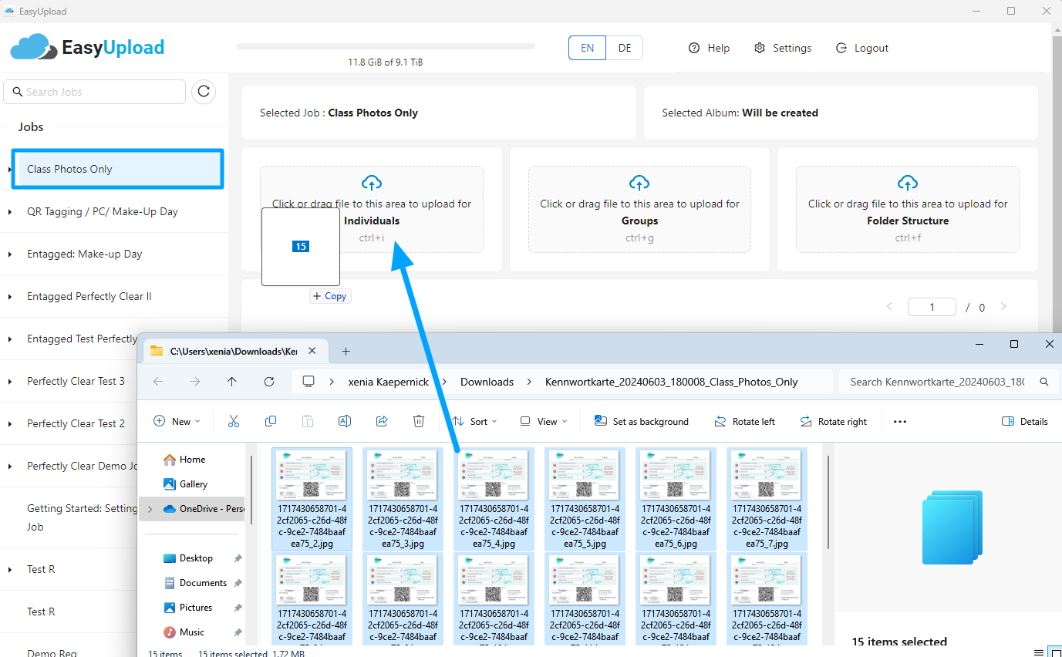The width and height of the screenshot is (1062, 657).
Task: Click the page number input box
Action: (932, 307)
